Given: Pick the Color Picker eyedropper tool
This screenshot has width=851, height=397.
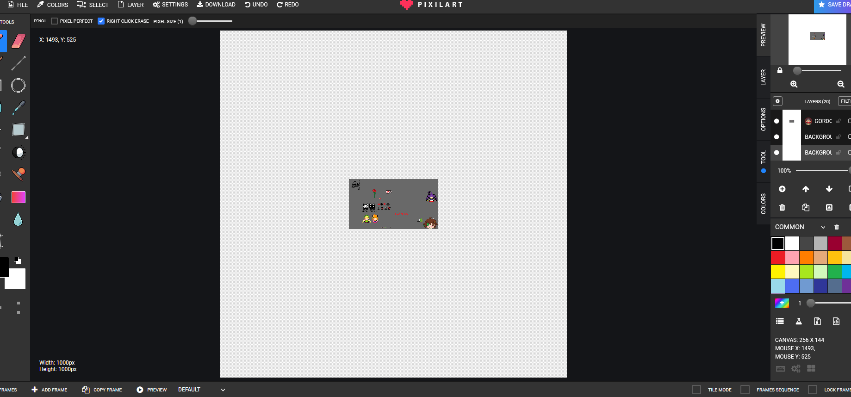Looking at the screenshot, I should tap(19, 107).
